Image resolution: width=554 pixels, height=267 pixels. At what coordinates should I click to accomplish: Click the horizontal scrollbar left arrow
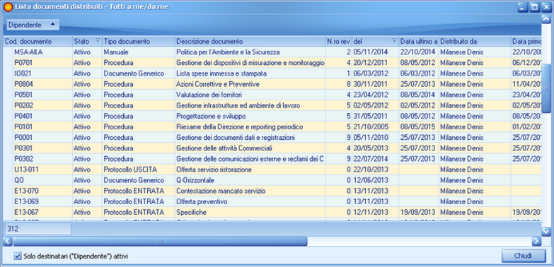(8, 242)
